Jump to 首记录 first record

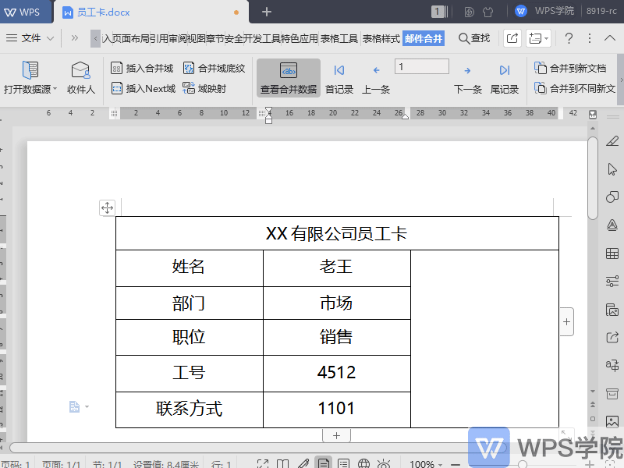pos(339,80)
